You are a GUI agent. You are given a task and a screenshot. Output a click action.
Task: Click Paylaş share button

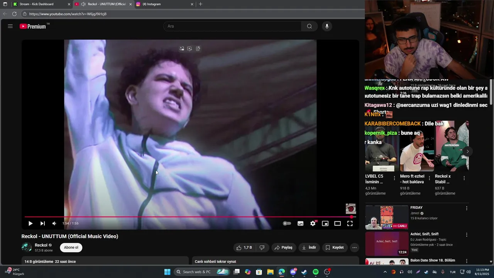point(283,247)
